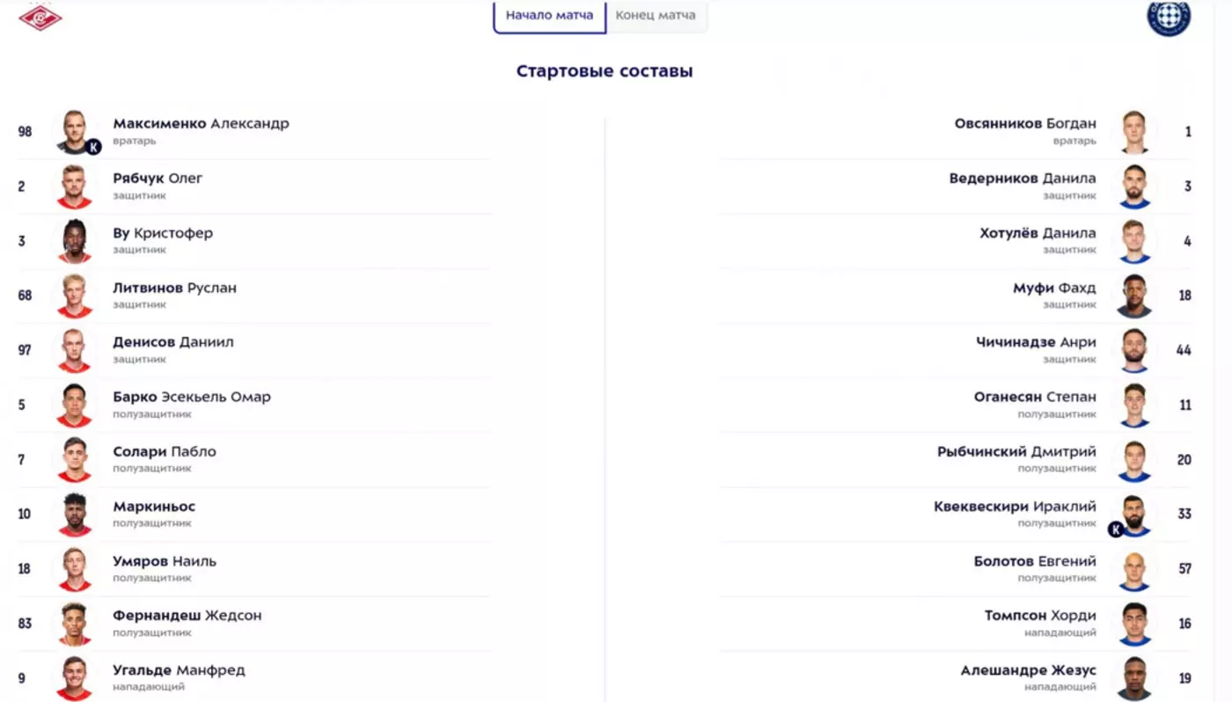This screenshot has height=702, width=1232.
Task: Open Максименко Александр player link
Action: [x=201, y=124]
